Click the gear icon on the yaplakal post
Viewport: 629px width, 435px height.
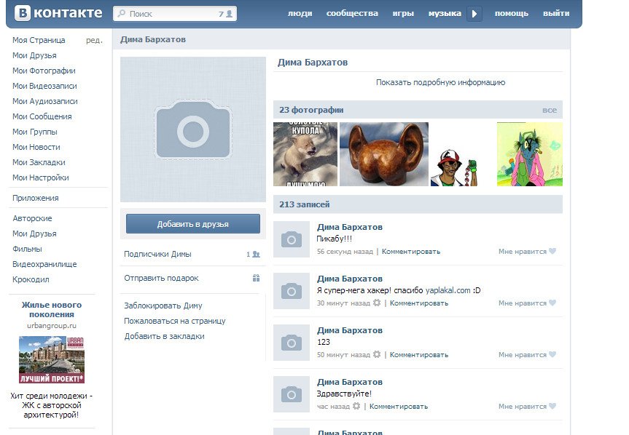point(377,303)
